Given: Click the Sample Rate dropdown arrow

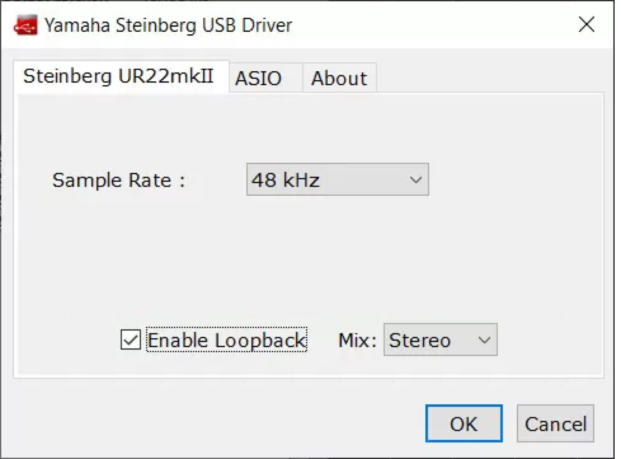Looking at the screenshot, I should (416, 180).
